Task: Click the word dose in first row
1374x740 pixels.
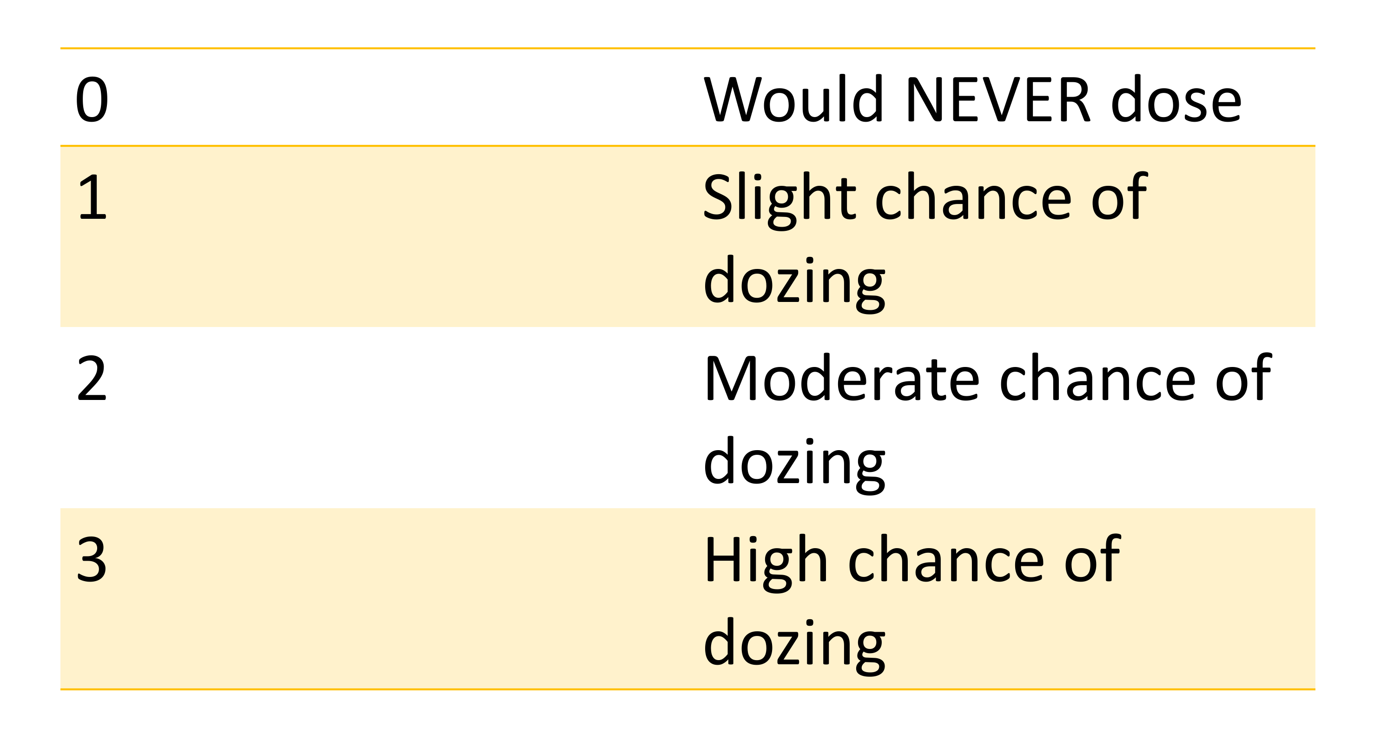Action: pos(1176,99)
